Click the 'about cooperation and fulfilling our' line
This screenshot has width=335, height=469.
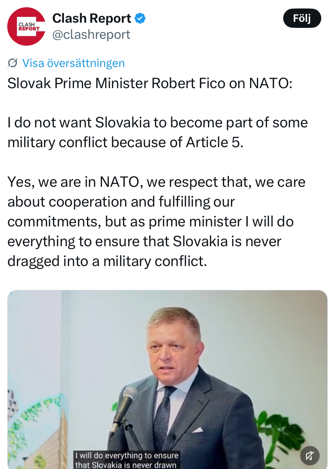click(x=121, y=202)
